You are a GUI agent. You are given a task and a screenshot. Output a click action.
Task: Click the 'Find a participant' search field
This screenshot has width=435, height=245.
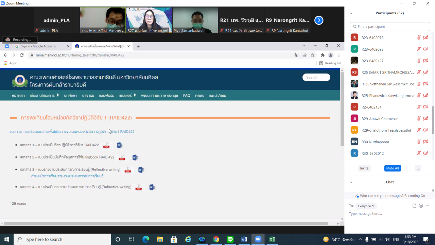click(390, 27)
